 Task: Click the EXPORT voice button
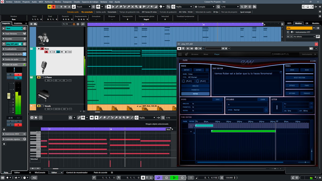click(x=199, y=70)
